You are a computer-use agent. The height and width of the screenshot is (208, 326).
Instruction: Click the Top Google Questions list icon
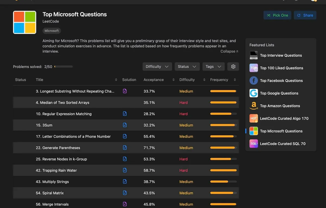[253, 93]
